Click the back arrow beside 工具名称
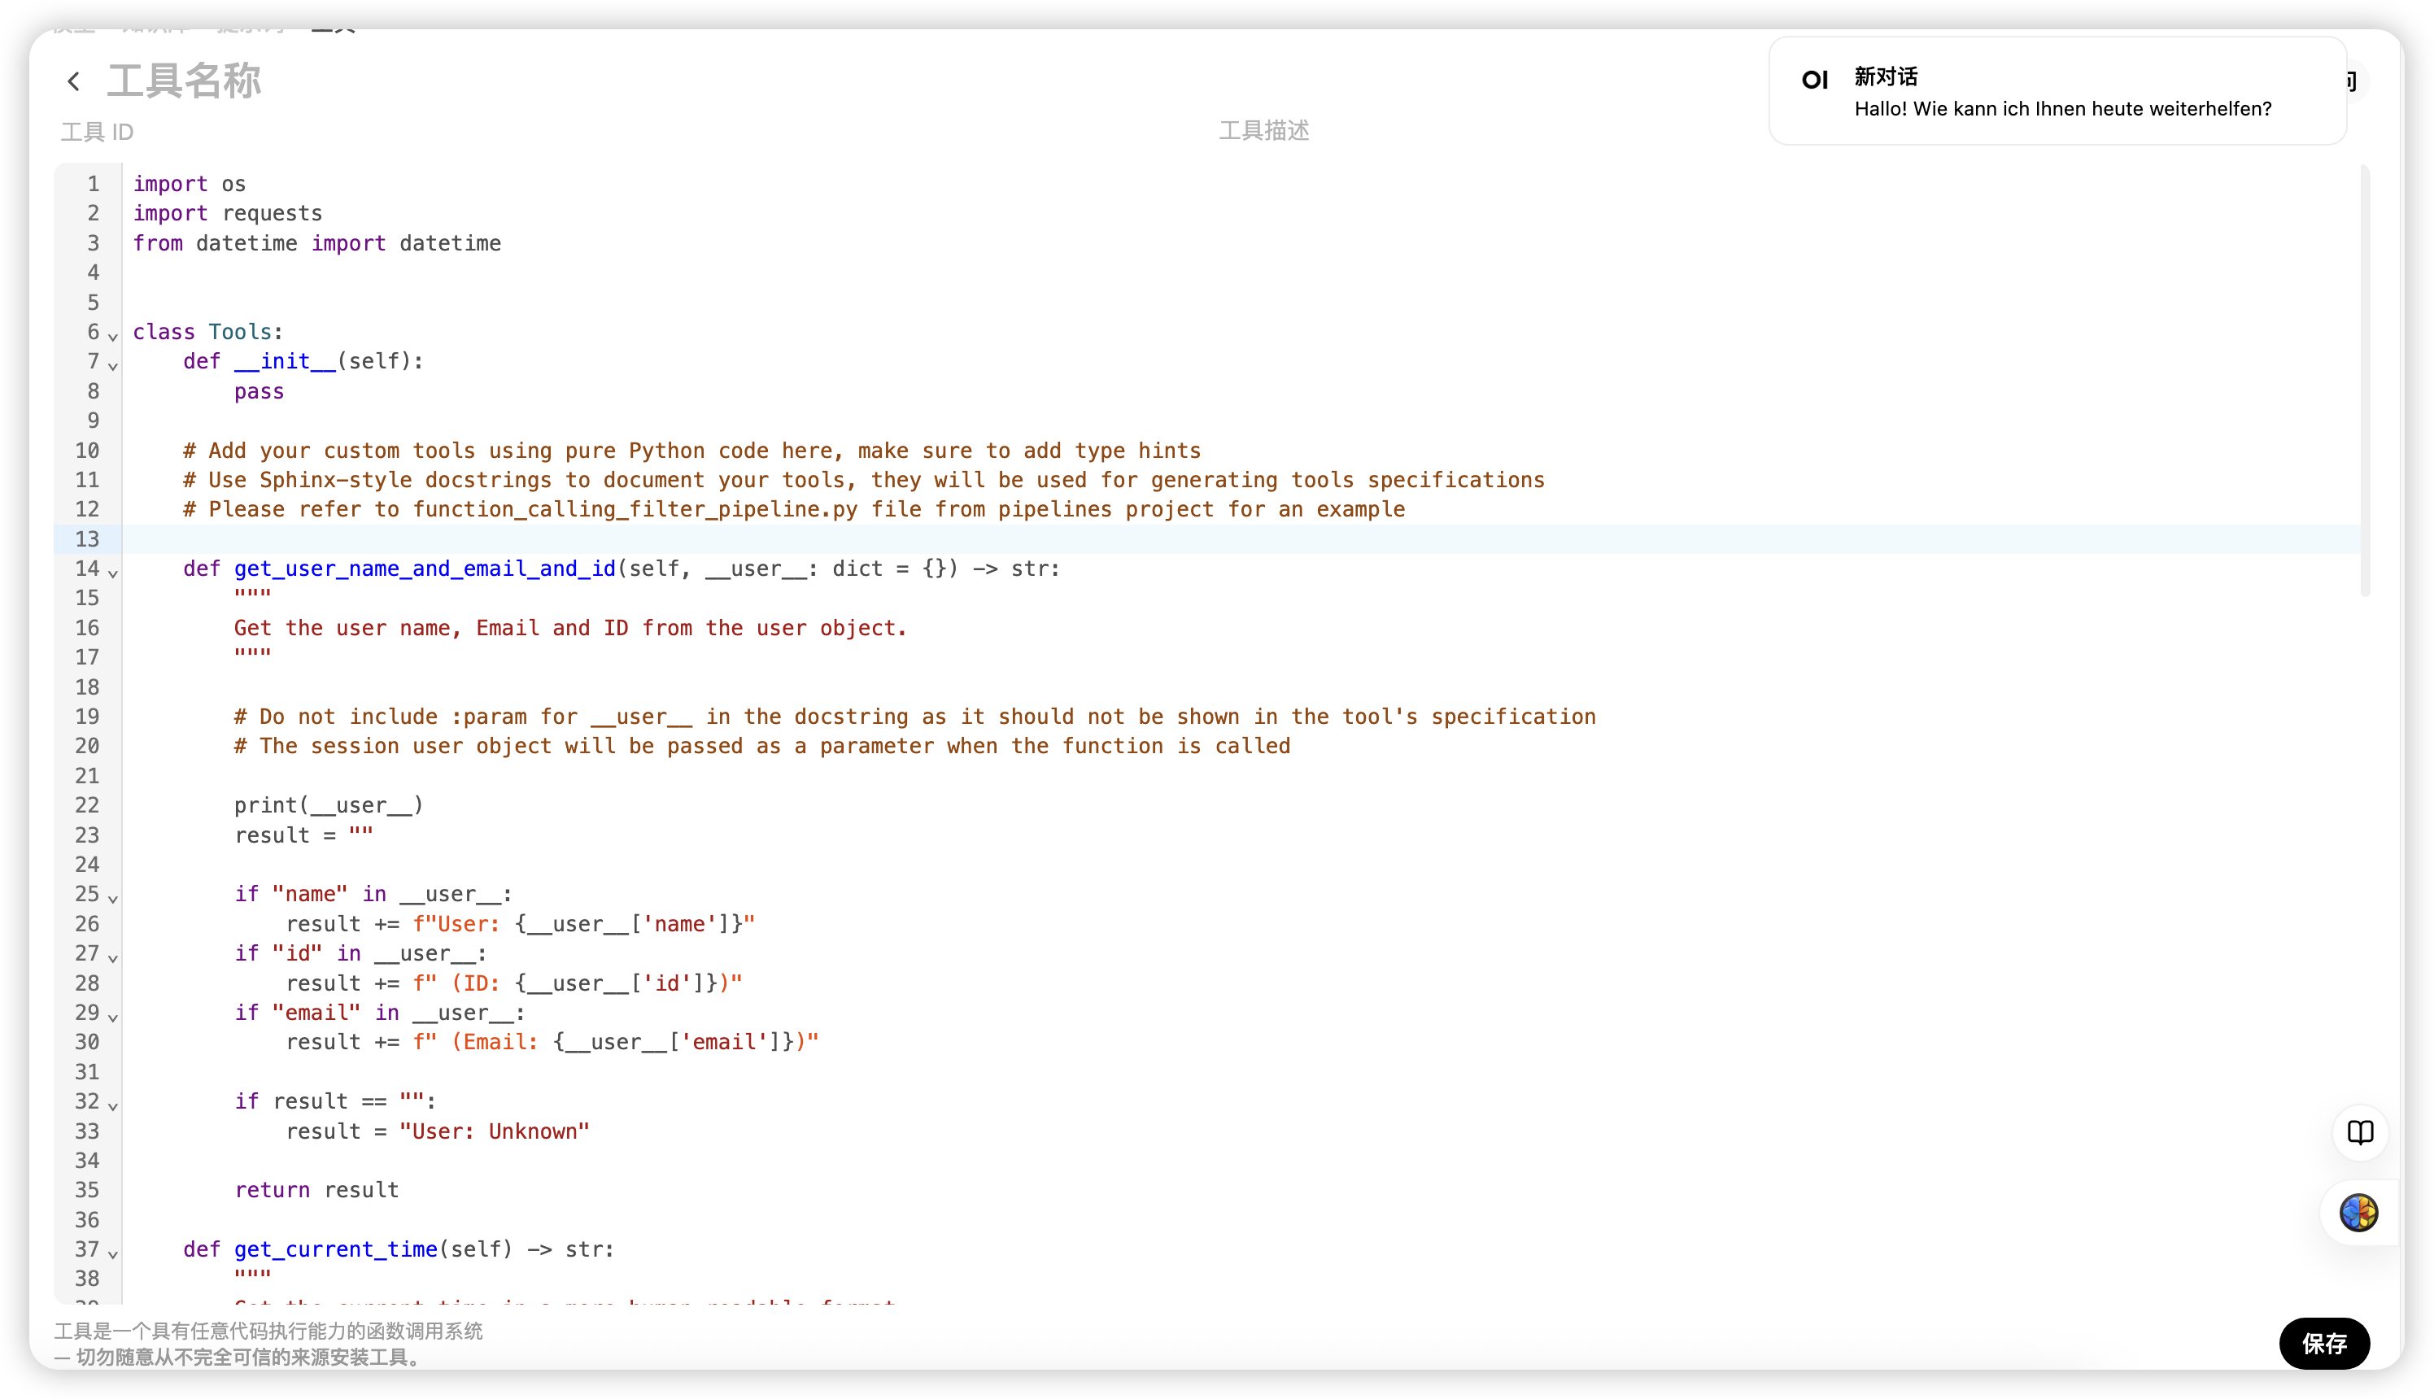This screenshot has height=1399, width=2434. click(74, 81)
